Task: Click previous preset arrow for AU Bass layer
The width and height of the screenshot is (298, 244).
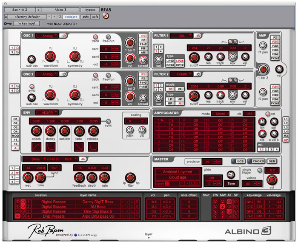Action: click(123, 207)
